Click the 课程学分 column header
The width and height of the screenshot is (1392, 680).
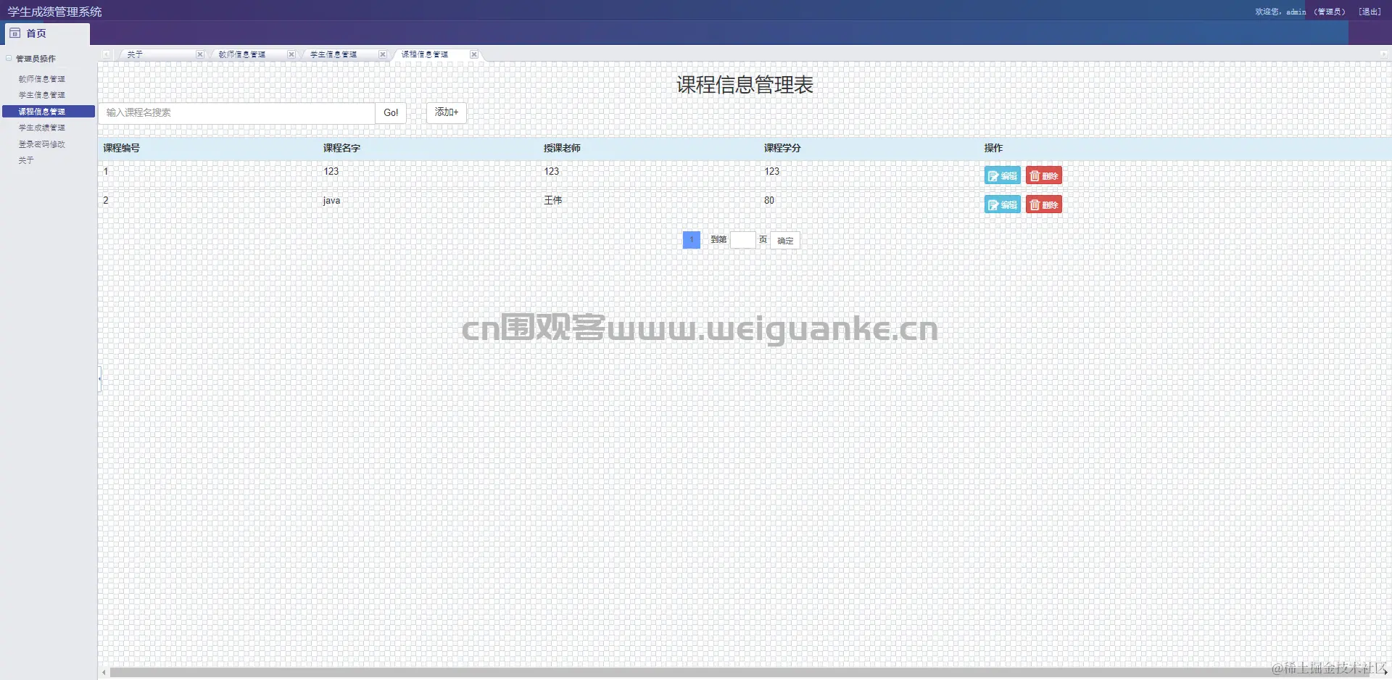coord(782,148)
